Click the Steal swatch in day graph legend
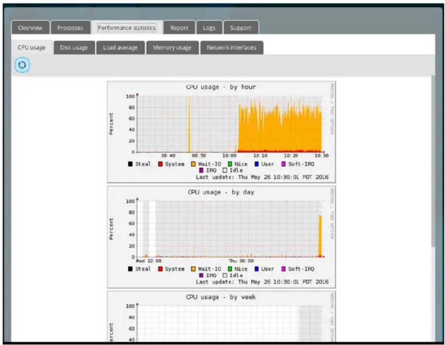 click(130, 269)
